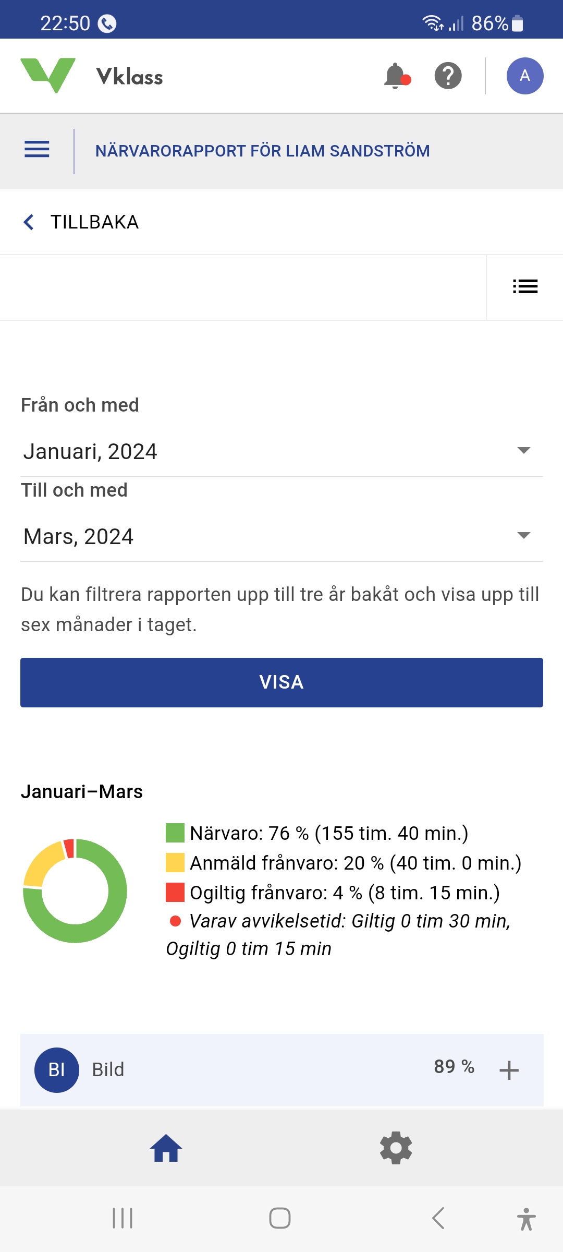Open the help question mark
The width and height of the screenshot is (563, 1252).
pyautogui.click(x=448, y=76)
